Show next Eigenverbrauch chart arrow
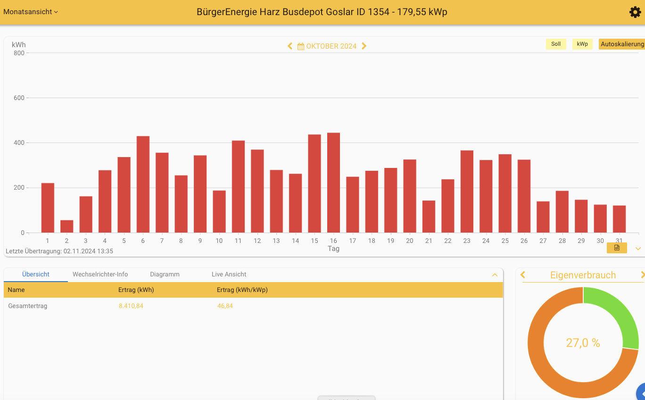The image size is (645, 400). [x=642, y=275]
